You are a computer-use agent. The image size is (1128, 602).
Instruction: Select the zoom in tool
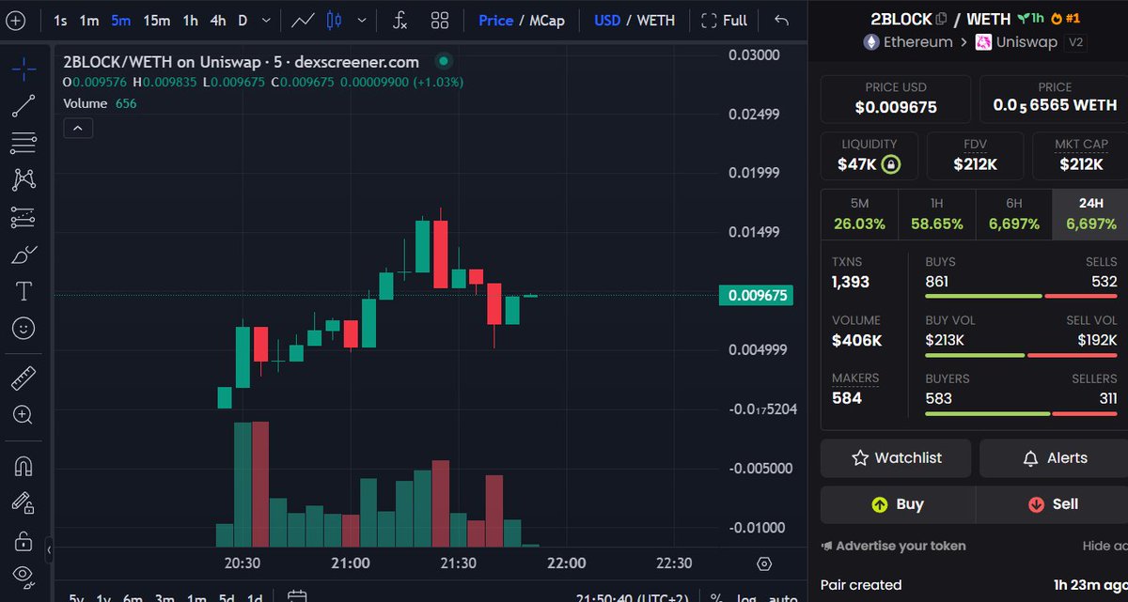pos(23,415)
